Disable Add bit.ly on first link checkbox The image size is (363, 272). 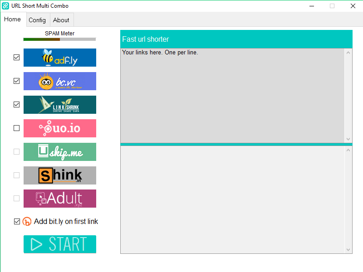click(17, 222)
